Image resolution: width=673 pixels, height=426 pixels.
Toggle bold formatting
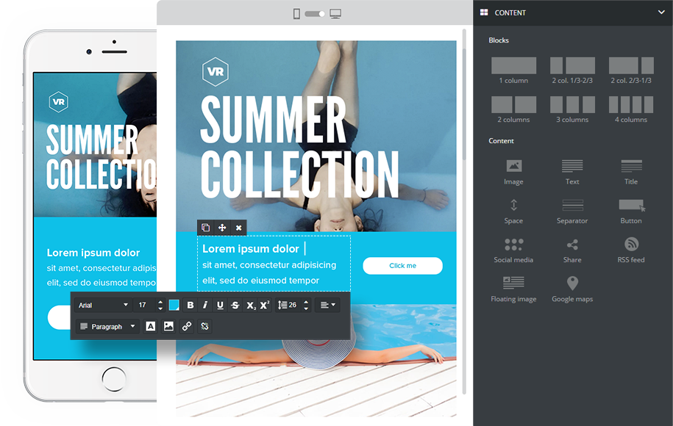tap(190, 305)
